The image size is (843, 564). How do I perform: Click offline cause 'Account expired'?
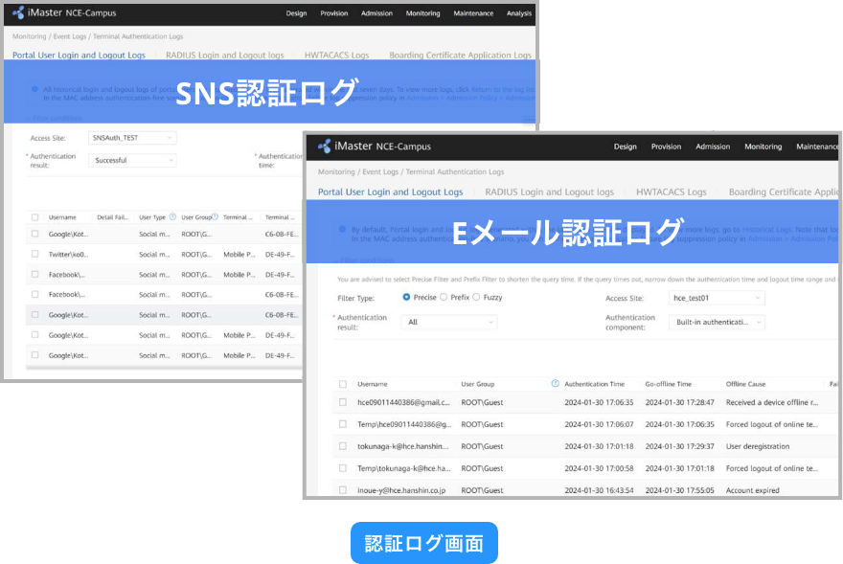752,490
